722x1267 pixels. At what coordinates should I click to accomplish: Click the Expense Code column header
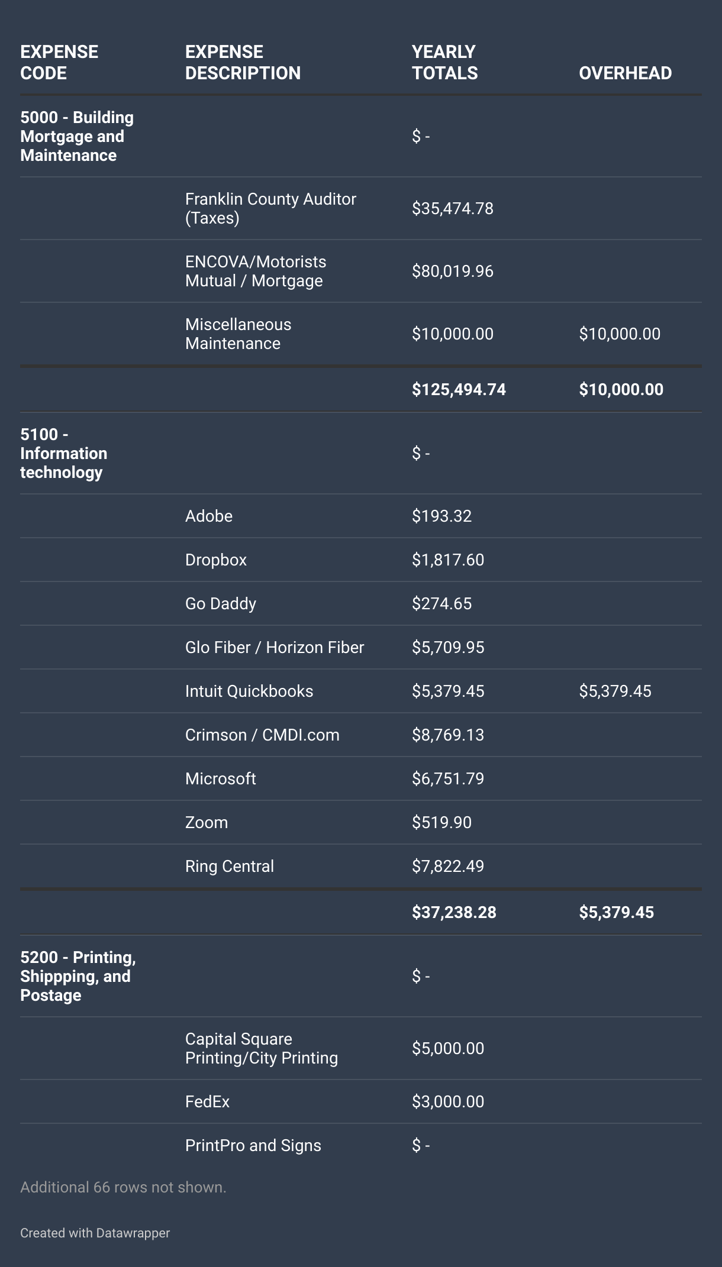(x=59, y=62)
